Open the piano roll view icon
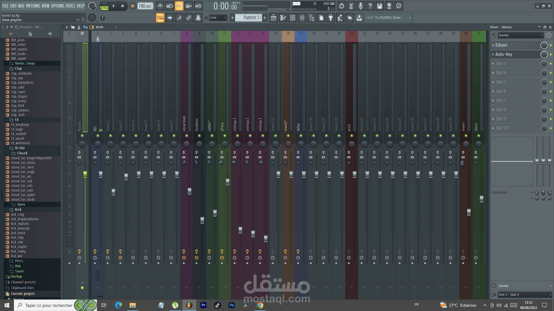Screen dimensions: 554x311 pos(283,18)
